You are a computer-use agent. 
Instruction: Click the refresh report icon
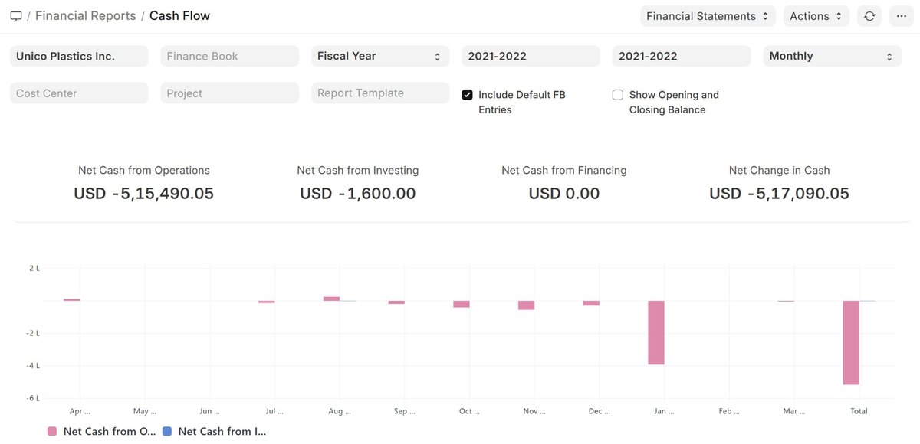point(869,15)
